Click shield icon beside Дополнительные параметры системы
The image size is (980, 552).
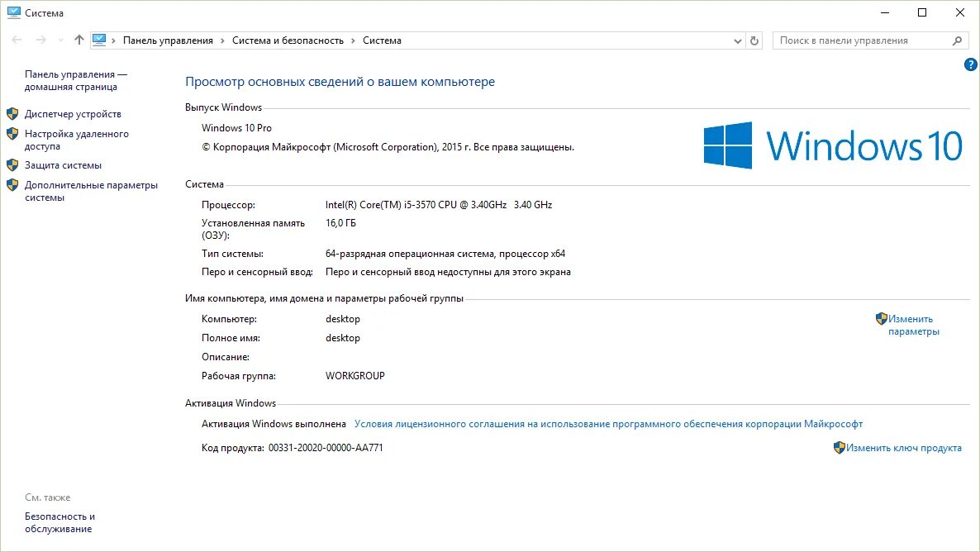12,185
